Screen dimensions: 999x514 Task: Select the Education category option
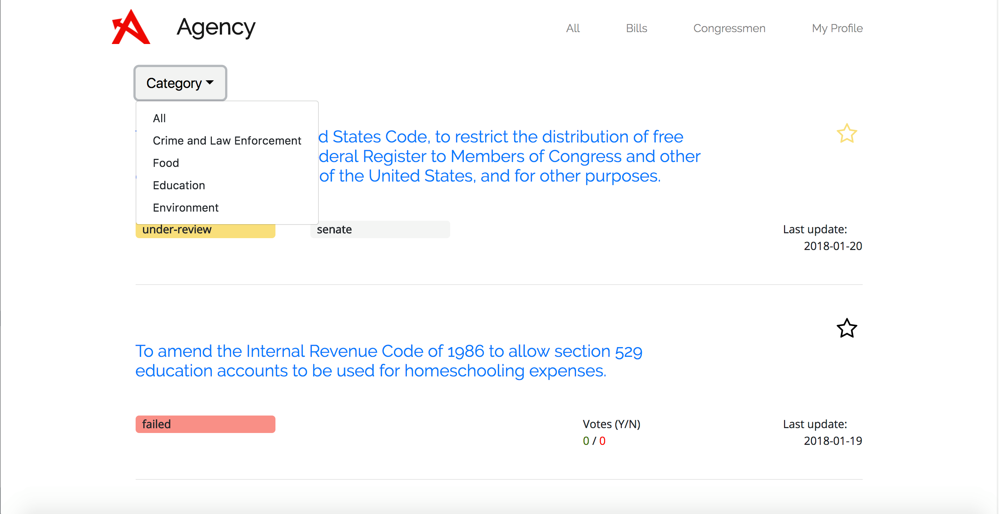pyautogui.click(x=179, y=185)
